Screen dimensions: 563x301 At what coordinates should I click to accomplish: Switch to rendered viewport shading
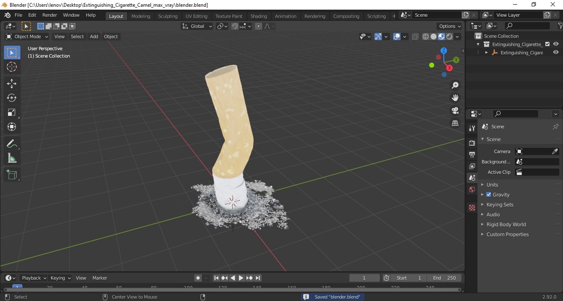click(450, 37)
